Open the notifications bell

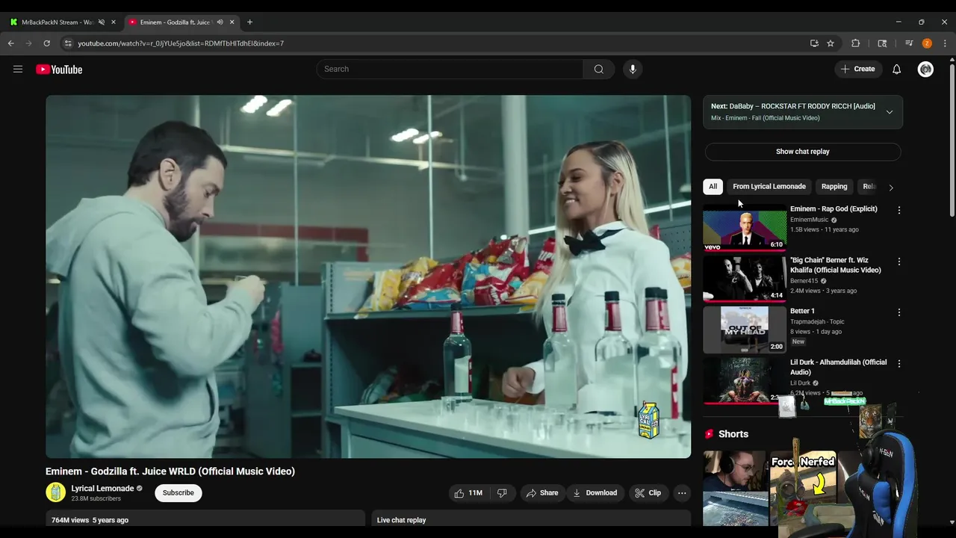pyautogui.click(x=897, y=69)
